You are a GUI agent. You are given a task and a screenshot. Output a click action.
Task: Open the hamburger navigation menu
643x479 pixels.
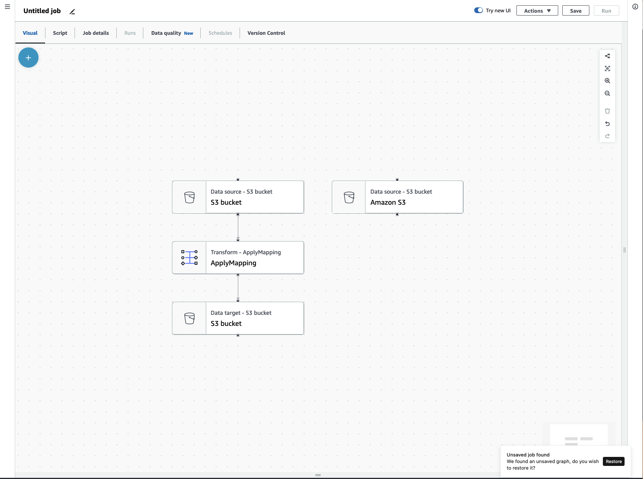click(x=7, y=7)
